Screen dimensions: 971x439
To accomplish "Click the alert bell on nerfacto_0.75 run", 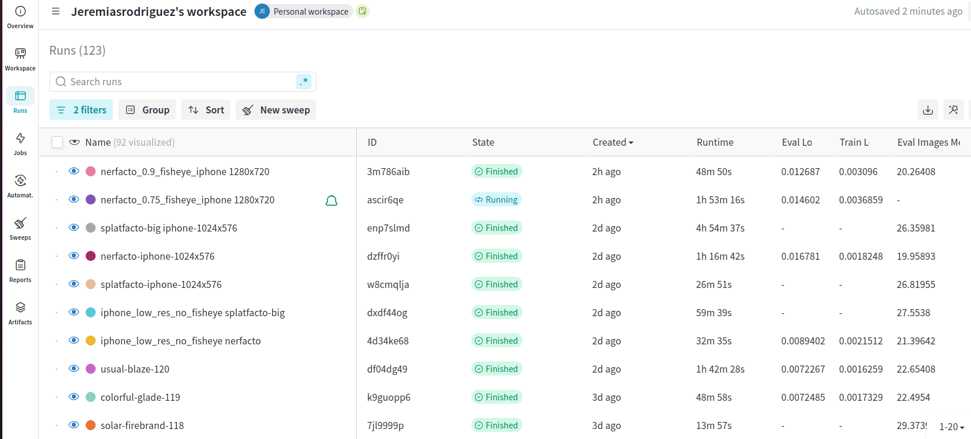I will click(x=332, y=200).
